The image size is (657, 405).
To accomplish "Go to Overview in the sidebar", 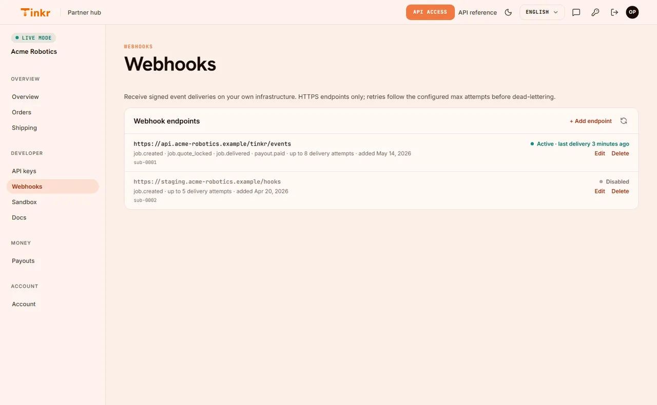I will 52,97.
